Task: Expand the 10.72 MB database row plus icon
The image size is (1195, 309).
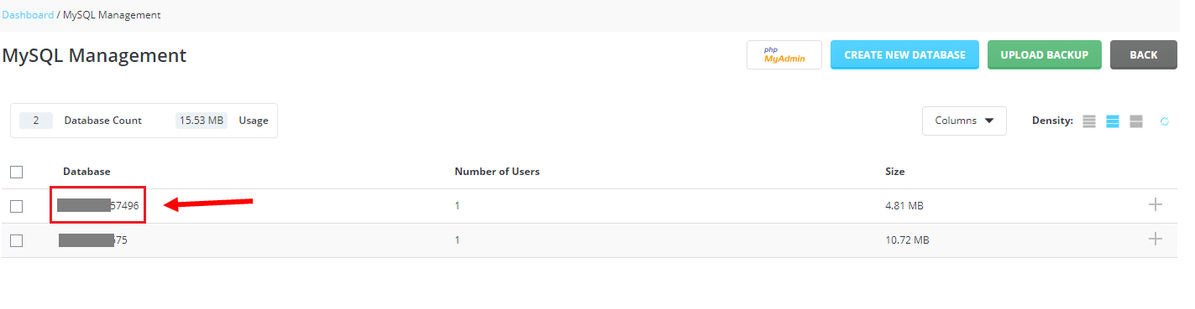Action: pyautogui.click(x=1156, y=239)
